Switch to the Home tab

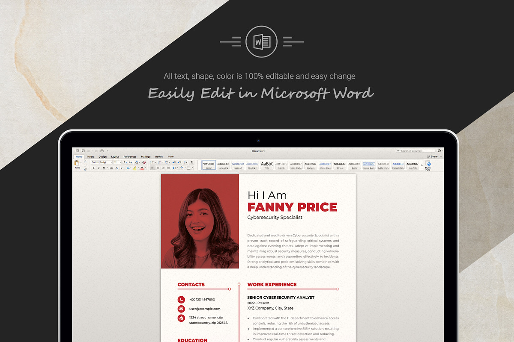(x=79, y=157)
